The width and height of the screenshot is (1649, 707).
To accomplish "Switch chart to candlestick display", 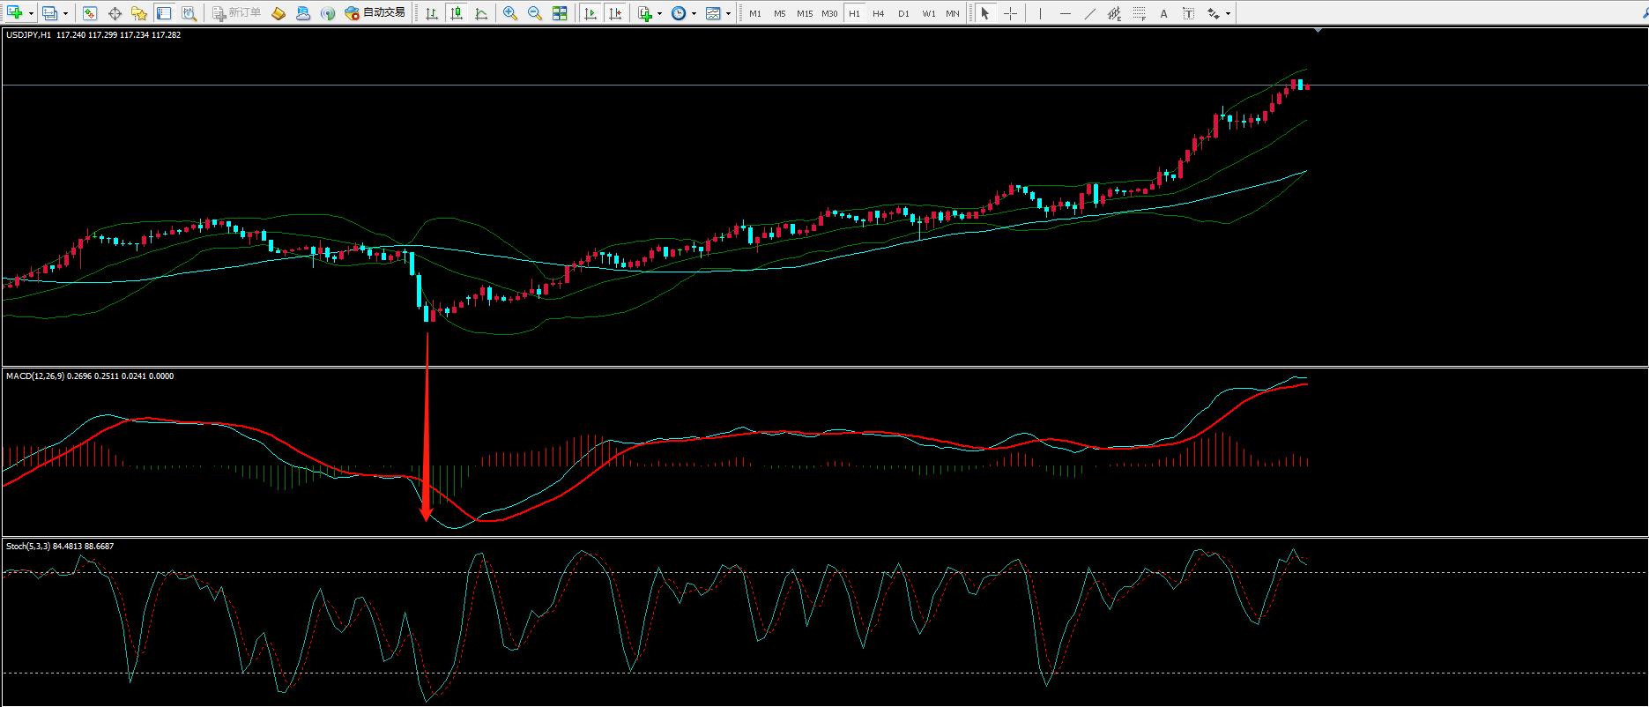I will coord(457,13).
